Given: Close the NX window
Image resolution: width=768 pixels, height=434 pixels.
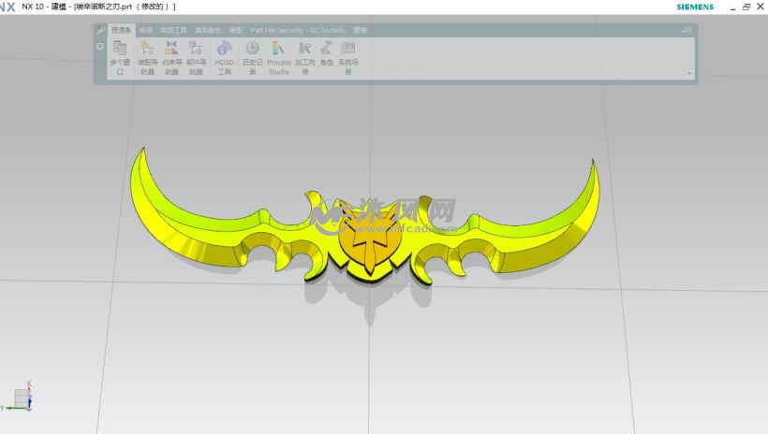Looking at the screenshot, I should pos(761,7).
